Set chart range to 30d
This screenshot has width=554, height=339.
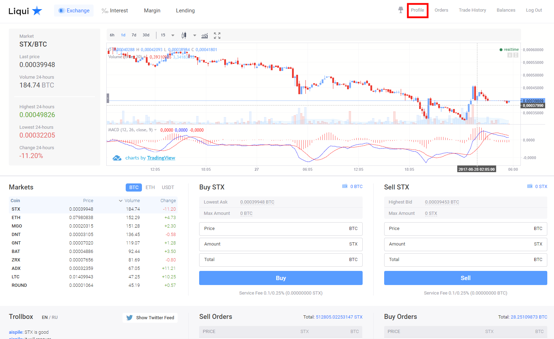coord(146,35)
